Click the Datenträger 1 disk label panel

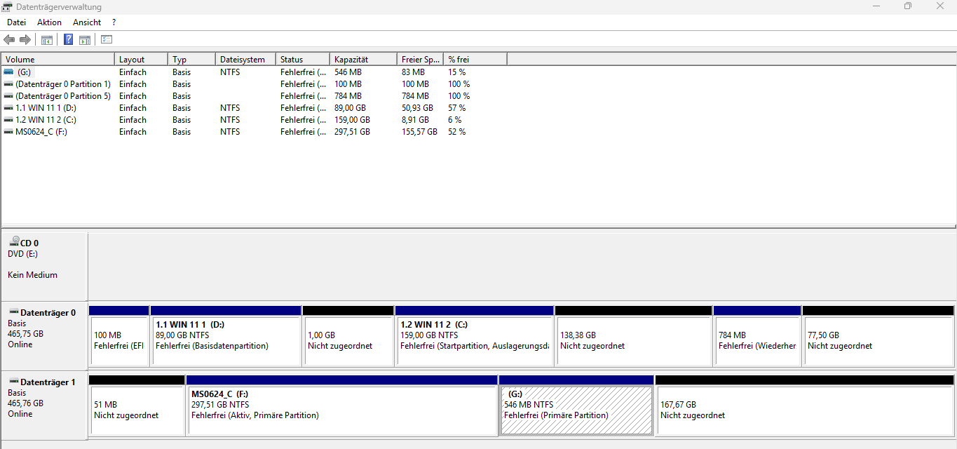point(45,405)
